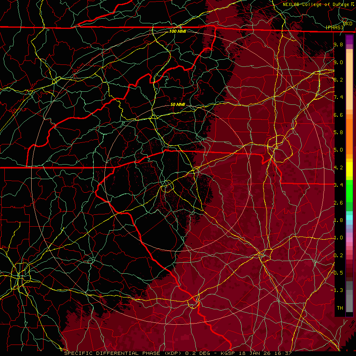Screen dimensions: 356x356
Task: Click the 6.6 value on the color scale
Action: [x=338, y=115]
